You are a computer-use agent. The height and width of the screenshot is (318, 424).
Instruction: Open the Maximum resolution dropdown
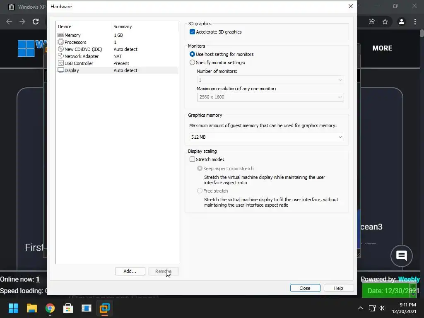(270, 97)
